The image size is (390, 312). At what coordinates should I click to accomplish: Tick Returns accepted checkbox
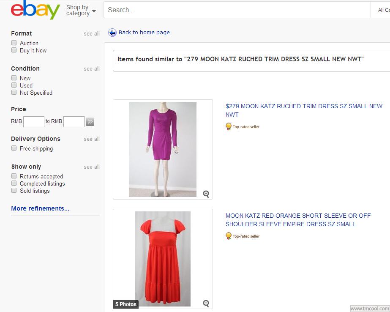(x=14, y=176)
